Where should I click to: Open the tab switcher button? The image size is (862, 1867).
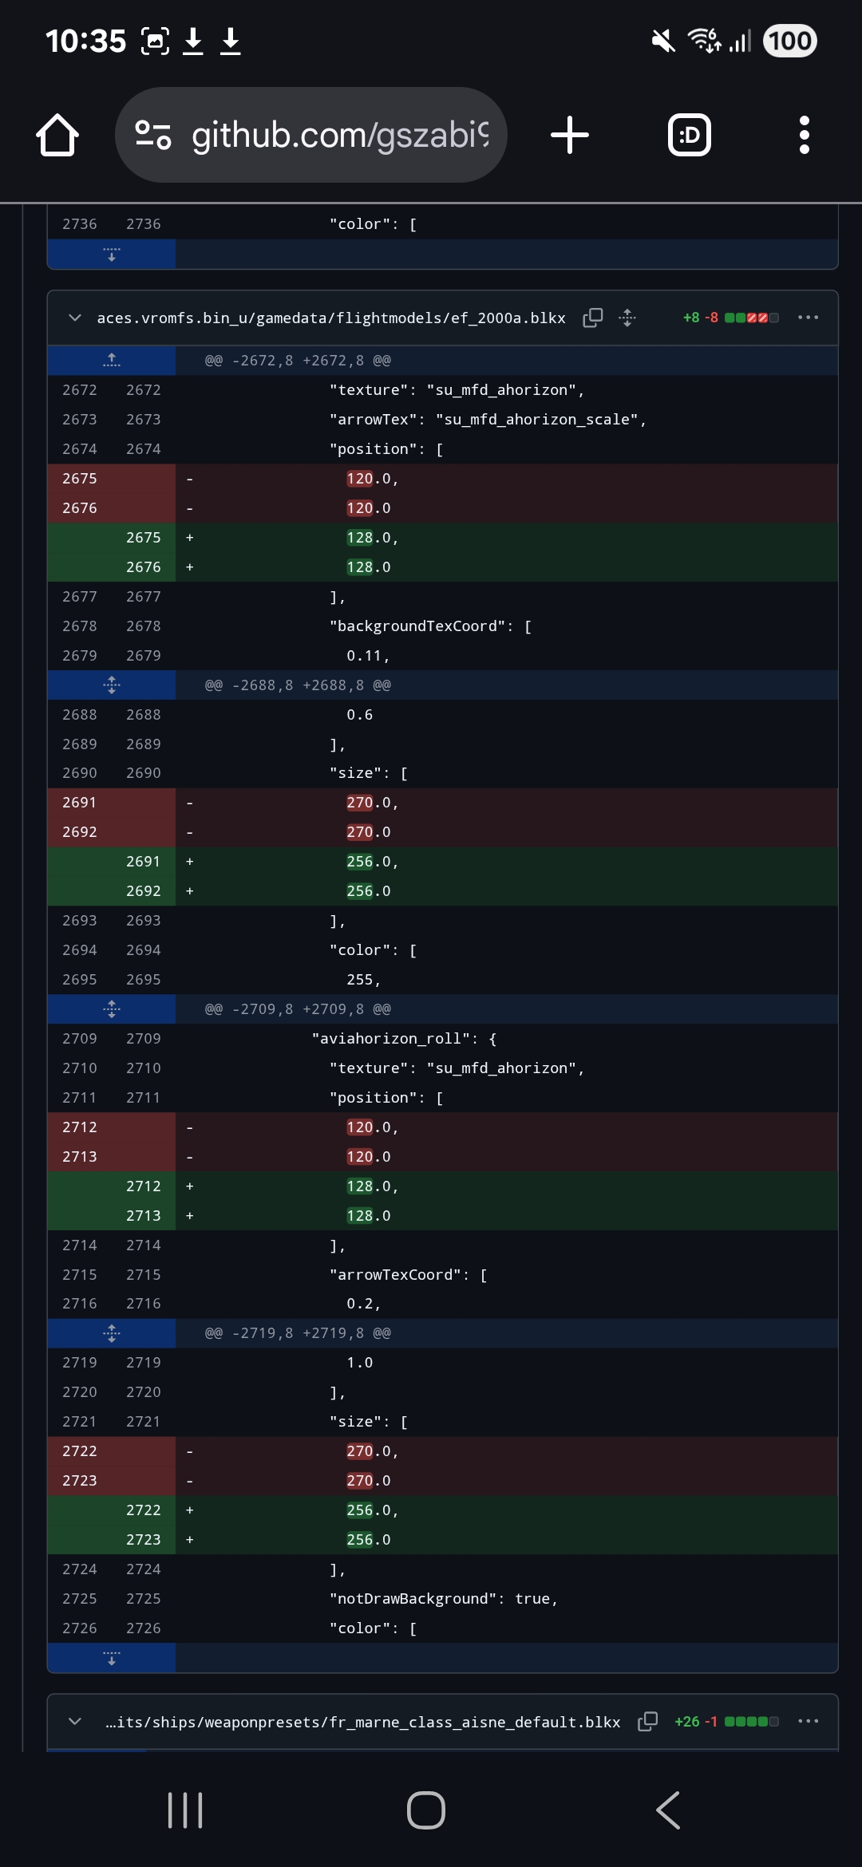[689, 135]
